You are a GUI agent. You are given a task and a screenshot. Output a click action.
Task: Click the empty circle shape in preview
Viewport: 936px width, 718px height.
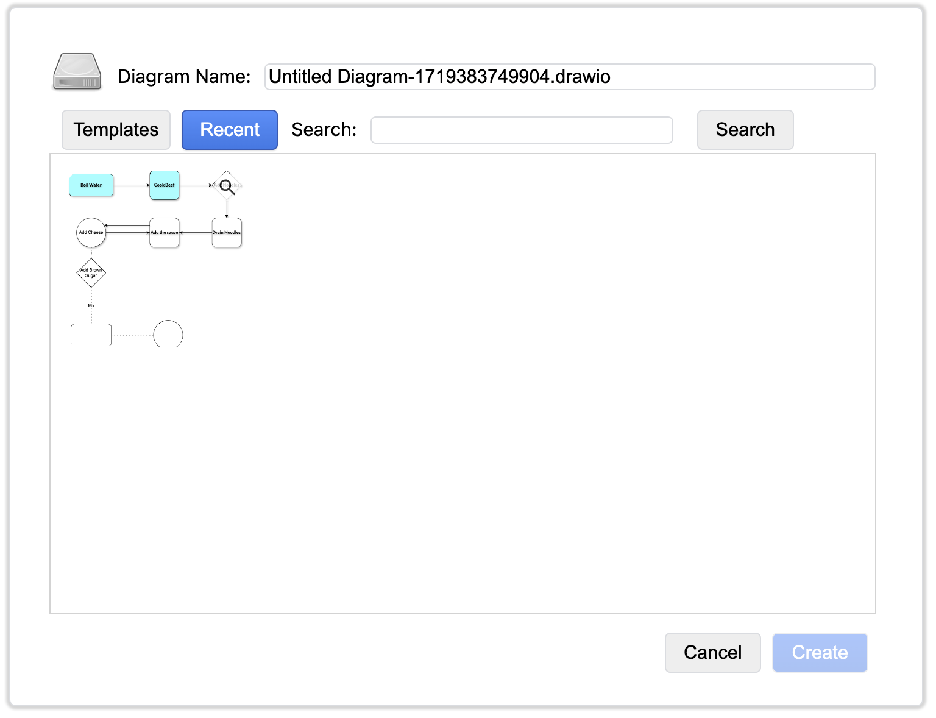pos(169,334)
